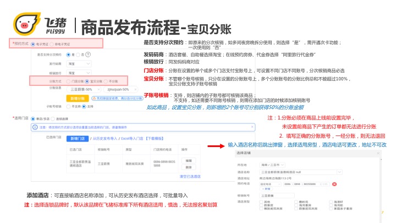Choose 否 for 是否支持分次预约
This screenshot has width=396, height=223.
pyautogui.click(x=78, y=55)
